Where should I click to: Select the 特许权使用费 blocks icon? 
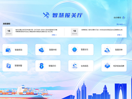[x=107, y=66]
